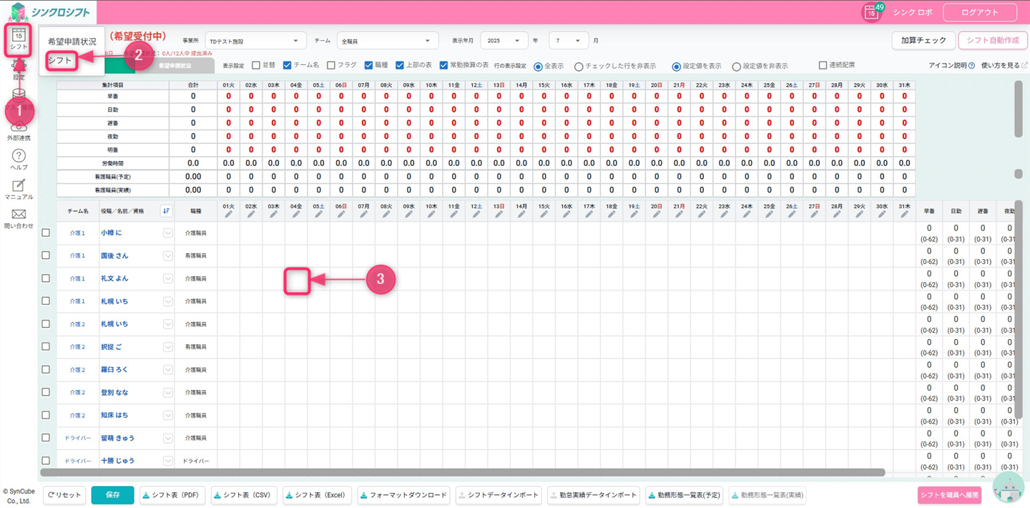Click the 保存 button
This screenshot has height=508, width=1030.
112,494
